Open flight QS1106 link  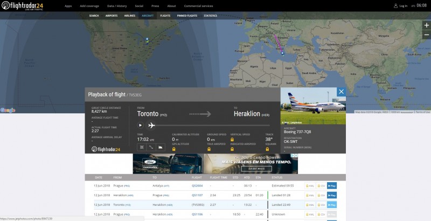tap(197, 215)
